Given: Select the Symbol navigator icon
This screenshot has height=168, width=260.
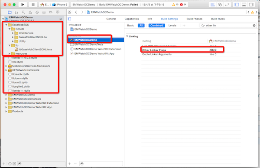Looking at the screenshot, I should point(16,12).
